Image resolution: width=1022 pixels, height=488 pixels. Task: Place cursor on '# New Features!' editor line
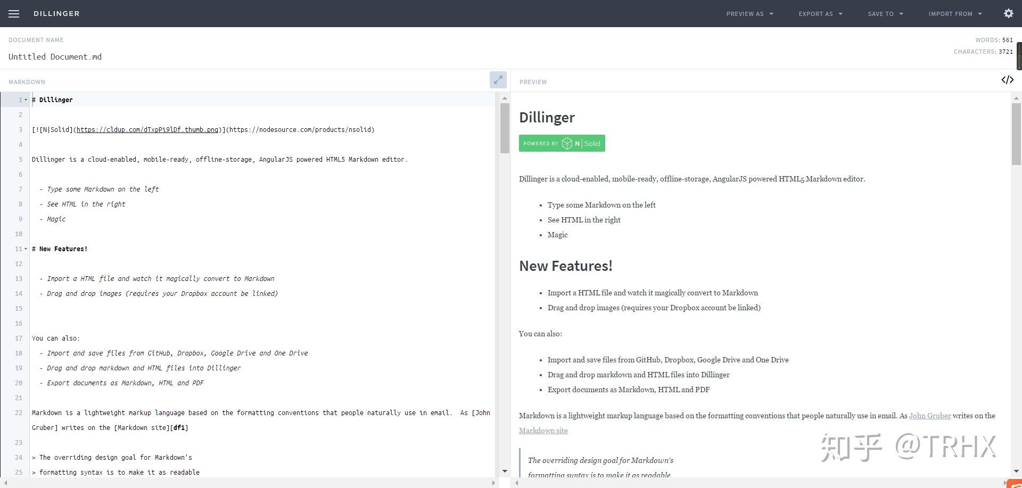pyautogui.click(x=60, y=249)
